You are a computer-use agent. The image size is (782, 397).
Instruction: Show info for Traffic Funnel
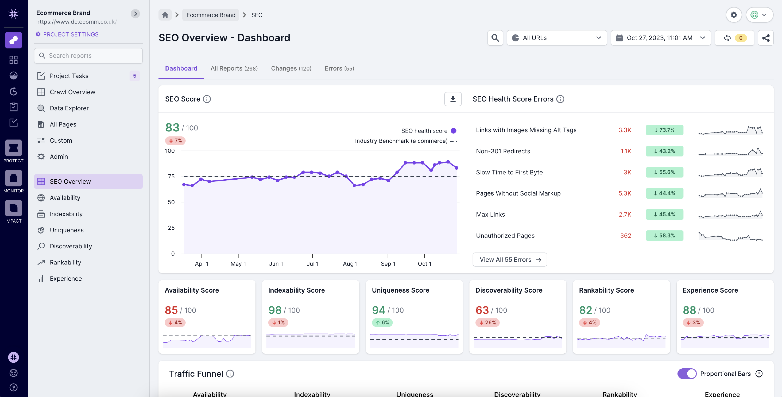[x=230, y=374]
